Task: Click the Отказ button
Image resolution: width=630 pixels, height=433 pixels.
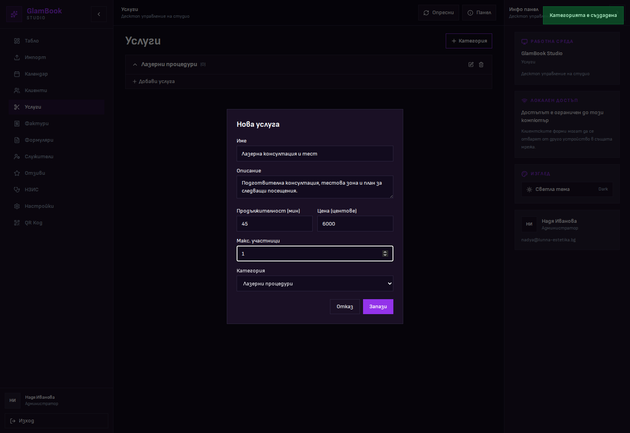Action: coord(345,307)
